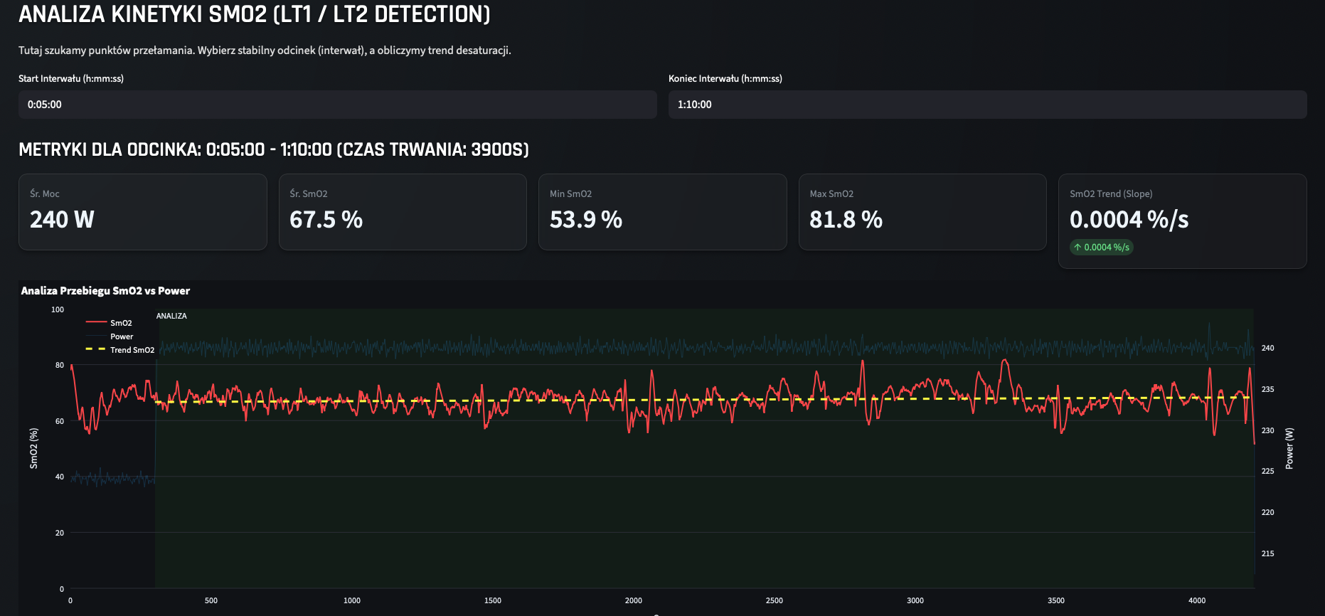Click the Start Interwału field showing 0:05:00
The image size is (1325, 616).
pos(337,105)
